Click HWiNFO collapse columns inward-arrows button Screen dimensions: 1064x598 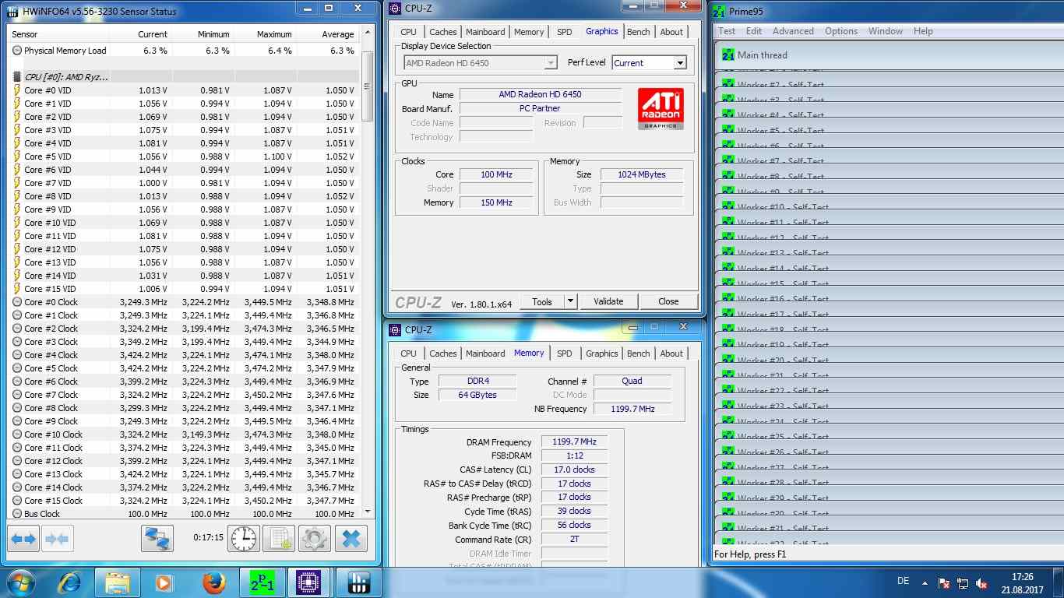click(57, 538)
